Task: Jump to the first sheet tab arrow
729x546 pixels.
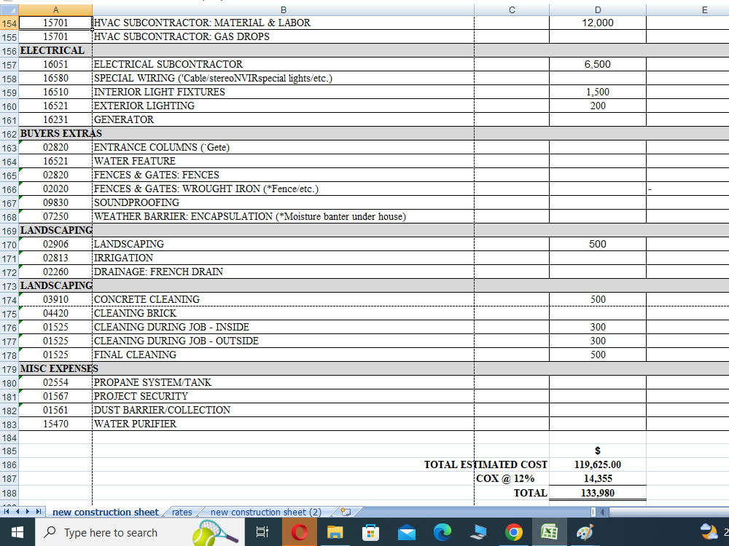Action: (x=7, y=512)
